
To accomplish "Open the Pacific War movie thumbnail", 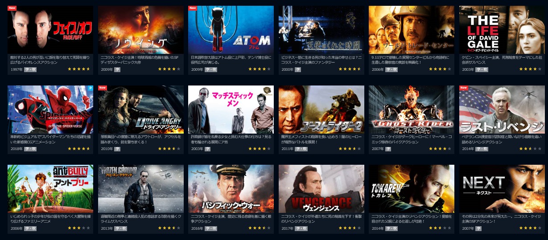I will pos(231,189).
